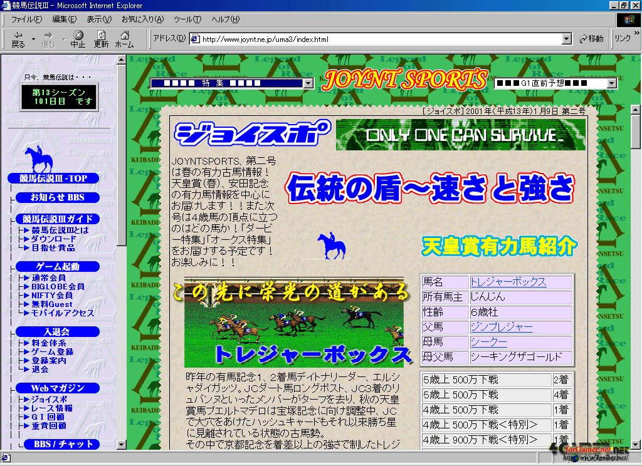This screenshot has height=466, width=642.
Task: Open the ツール(T) menu
Action: [187, 19]
